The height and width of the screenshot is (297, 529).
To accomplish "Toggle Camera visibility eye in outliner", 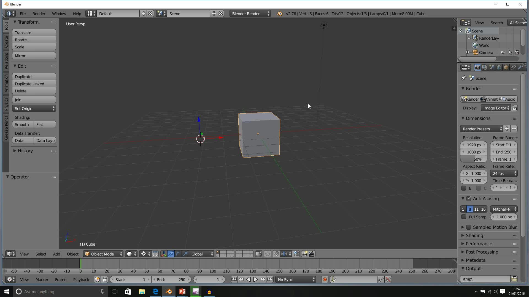I will 503,53.
